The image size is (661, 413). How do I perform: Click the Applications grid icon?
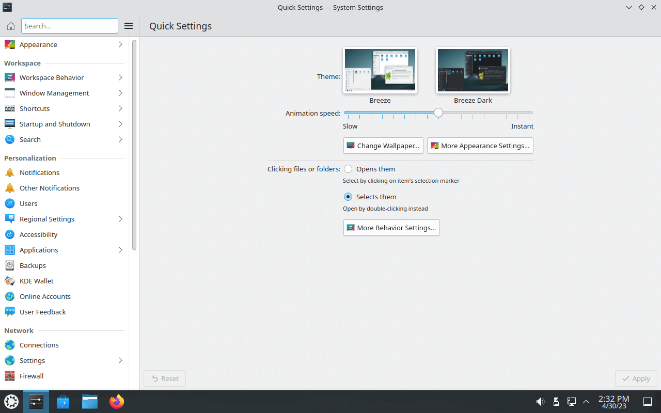click(x=10, y=250)
